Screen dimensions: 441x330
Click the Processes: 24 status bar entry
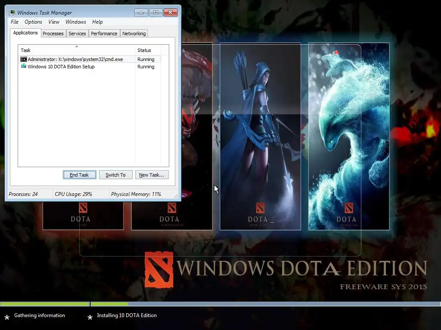23,194
